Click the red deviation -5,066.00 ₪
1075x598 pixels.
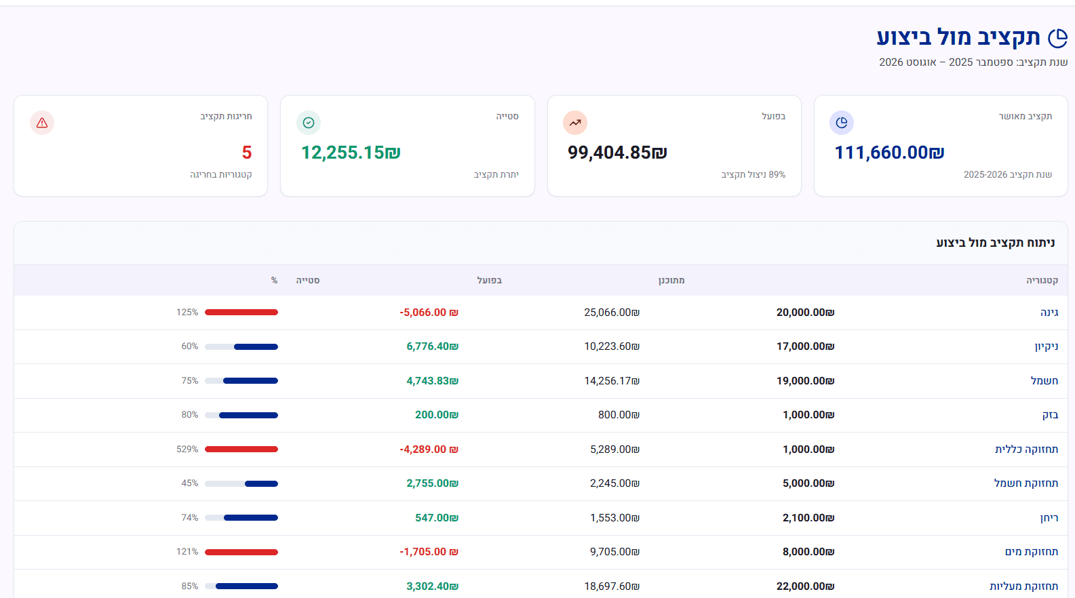coord(429,313)
